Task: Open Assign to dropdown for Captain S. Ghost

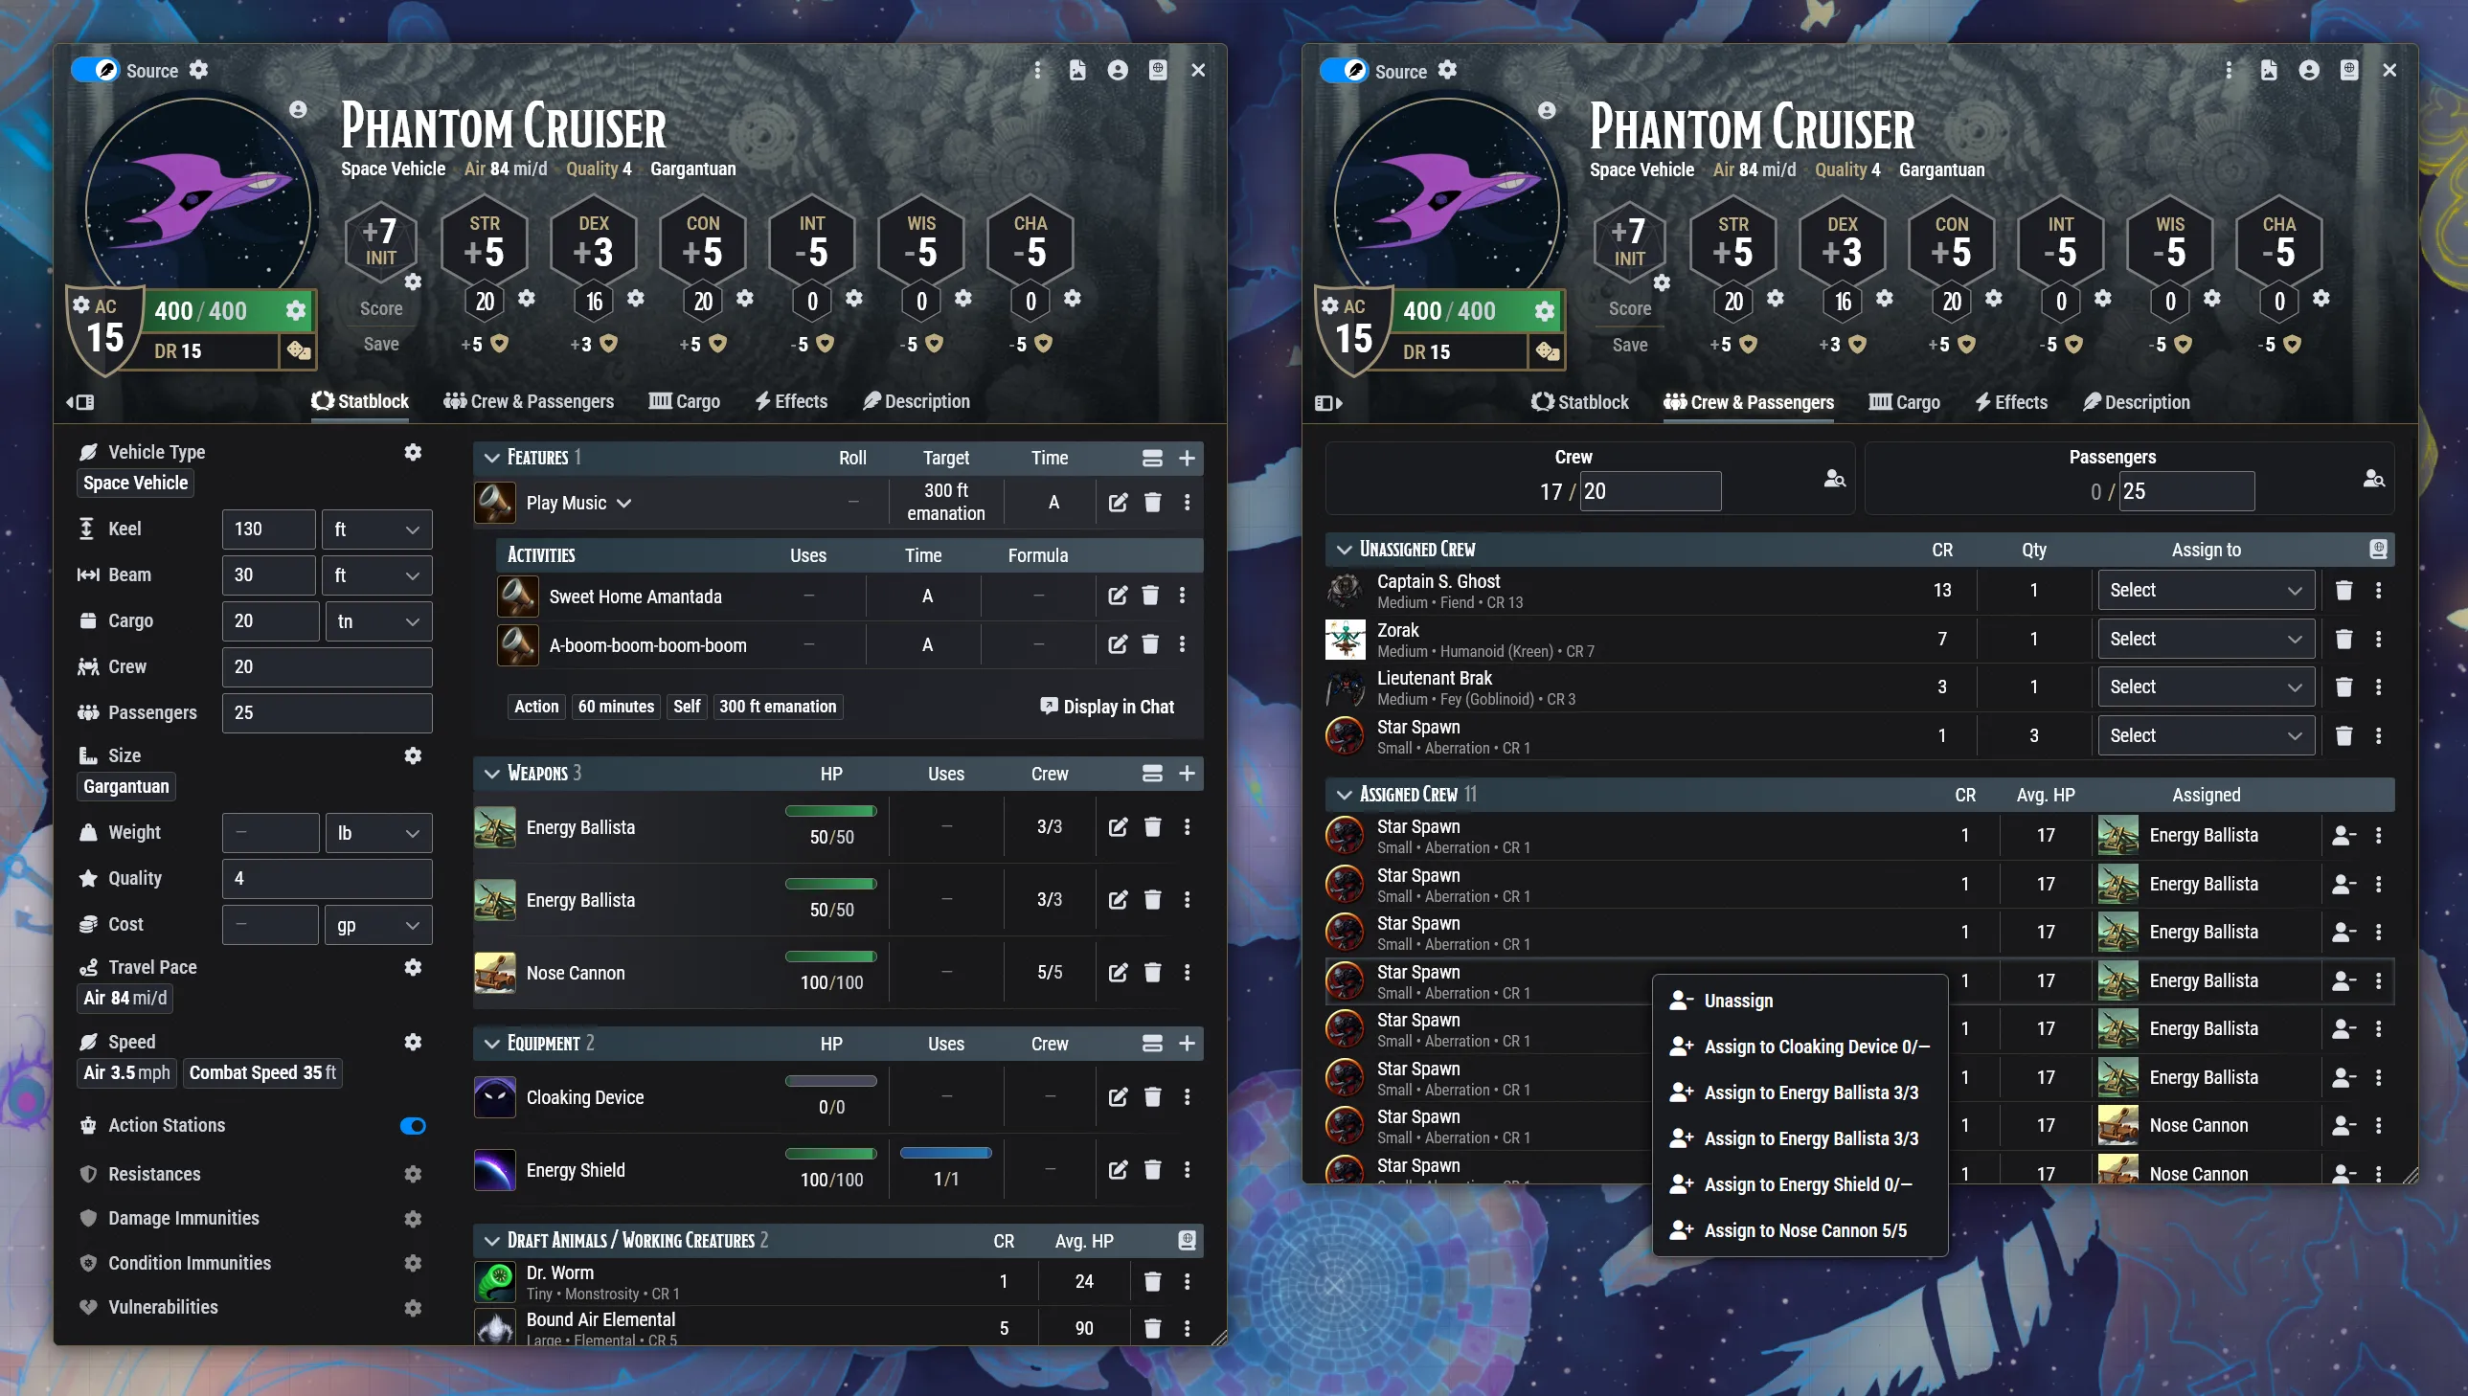Action: pyautogui.click(x=2206, y=590)
